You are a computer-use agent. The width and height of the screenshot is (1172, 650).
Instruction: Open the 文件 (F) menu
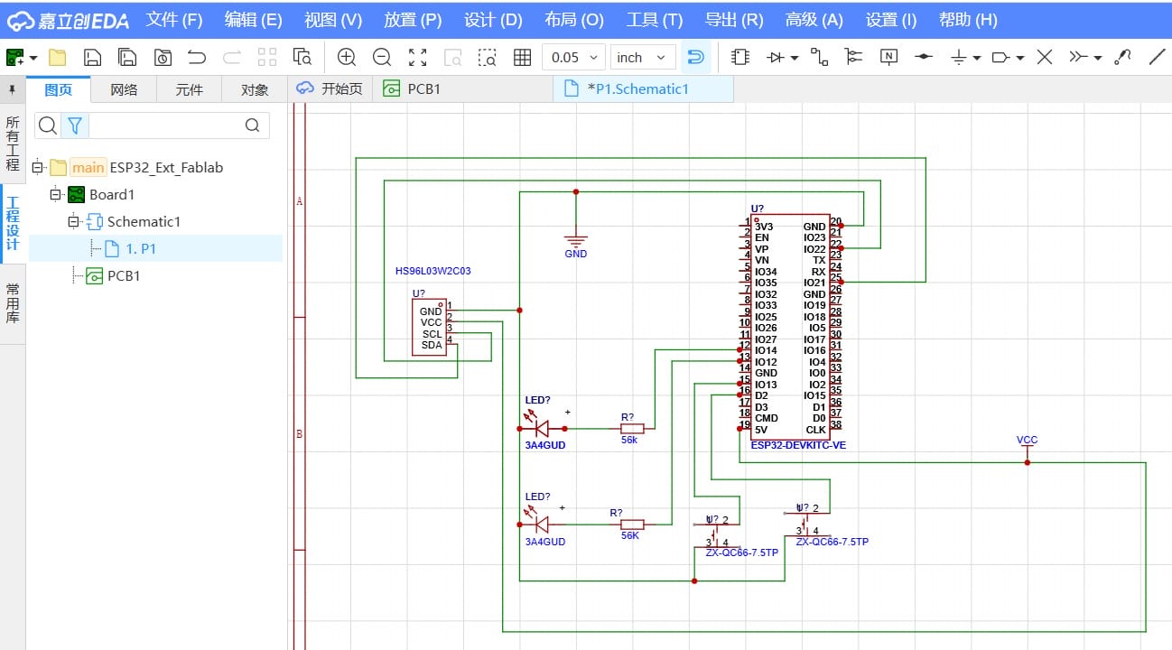click(174, 20)
